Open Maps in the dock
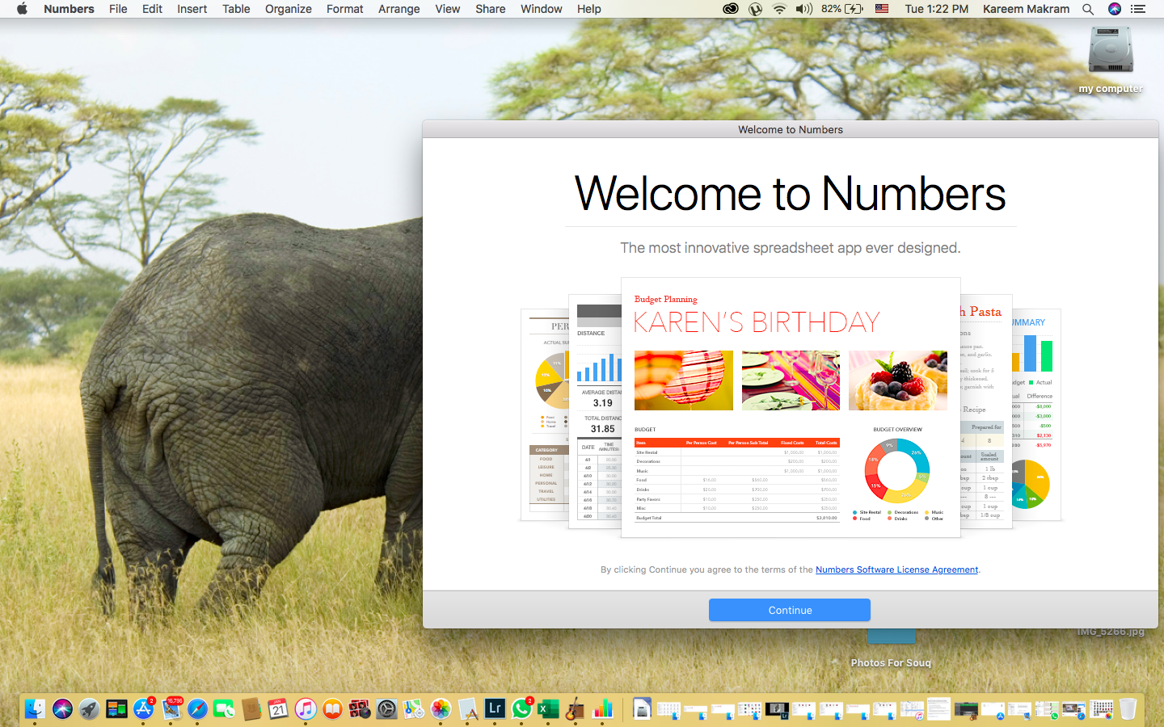 [414, 708]
